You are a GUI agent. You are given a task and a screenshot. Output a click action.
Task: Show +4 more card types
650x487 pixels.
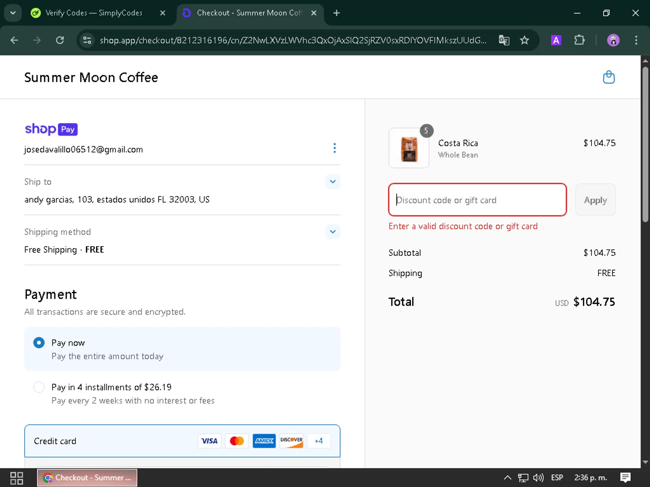coord(318,441)
